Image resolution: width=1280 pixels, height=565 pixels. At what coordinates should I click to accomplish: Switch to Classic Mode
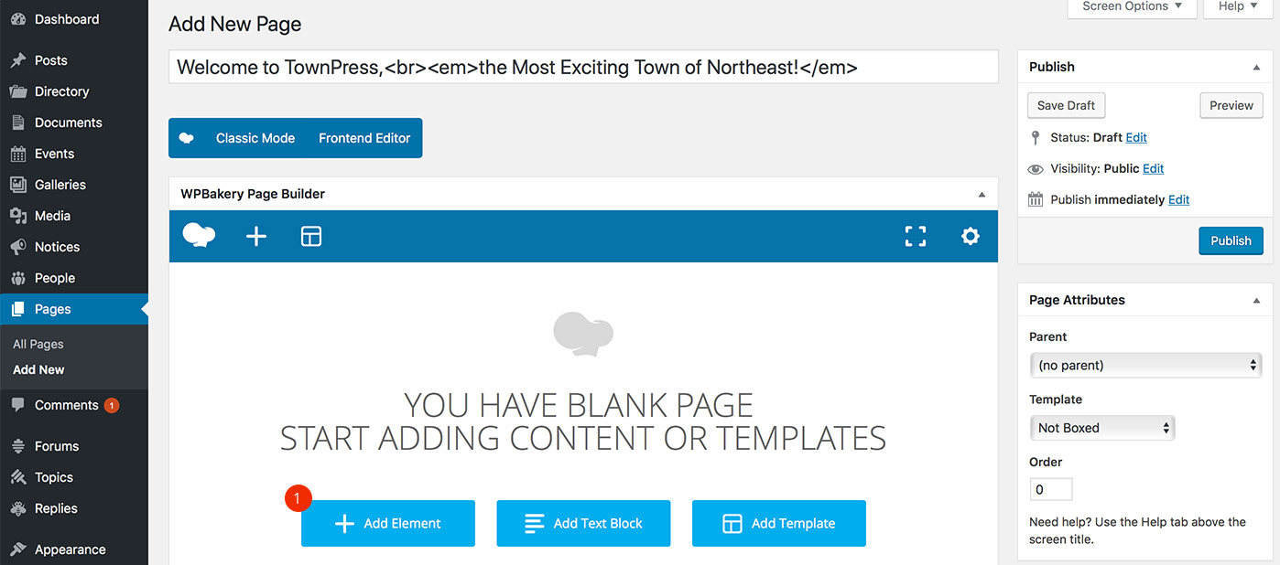pyautogui.click(x=255, y=138)
